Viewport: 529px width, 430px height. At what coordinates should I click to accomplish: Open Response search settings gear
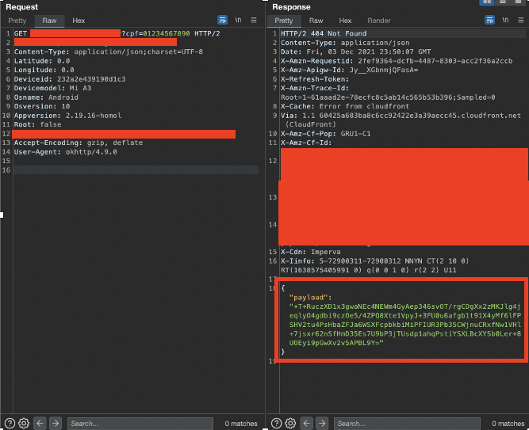(290, 423)
